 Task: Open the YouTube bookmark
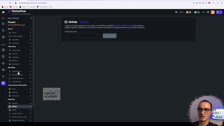click(14, 7)
